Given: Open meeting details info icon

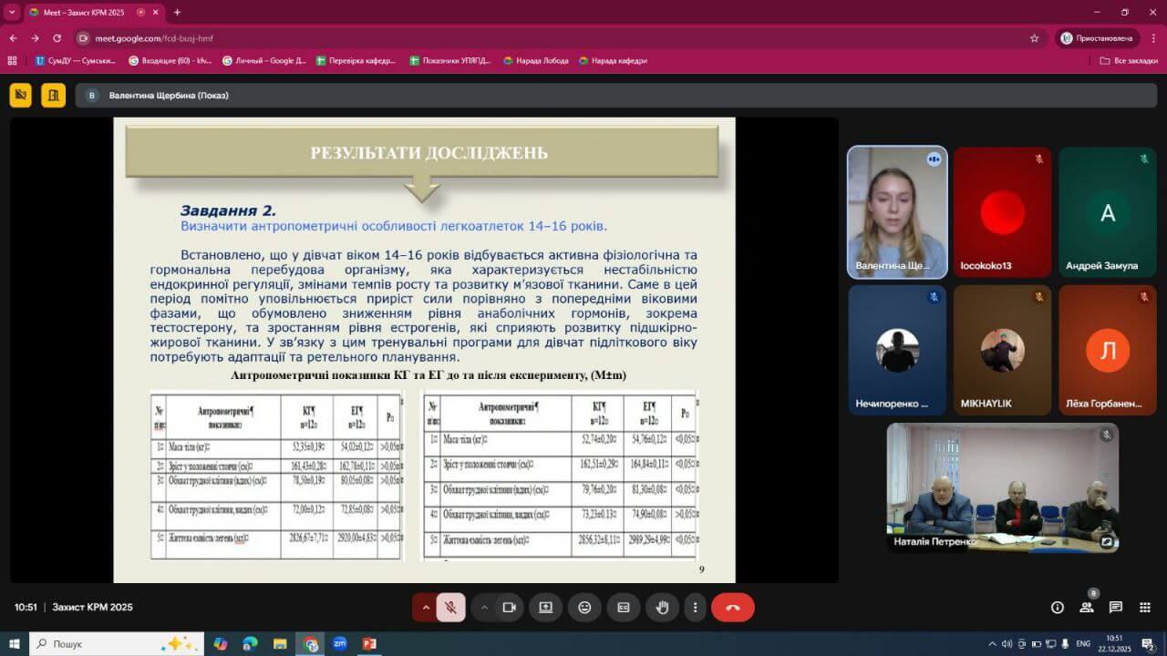Looking at the screenshot, I should point(1058,608).
